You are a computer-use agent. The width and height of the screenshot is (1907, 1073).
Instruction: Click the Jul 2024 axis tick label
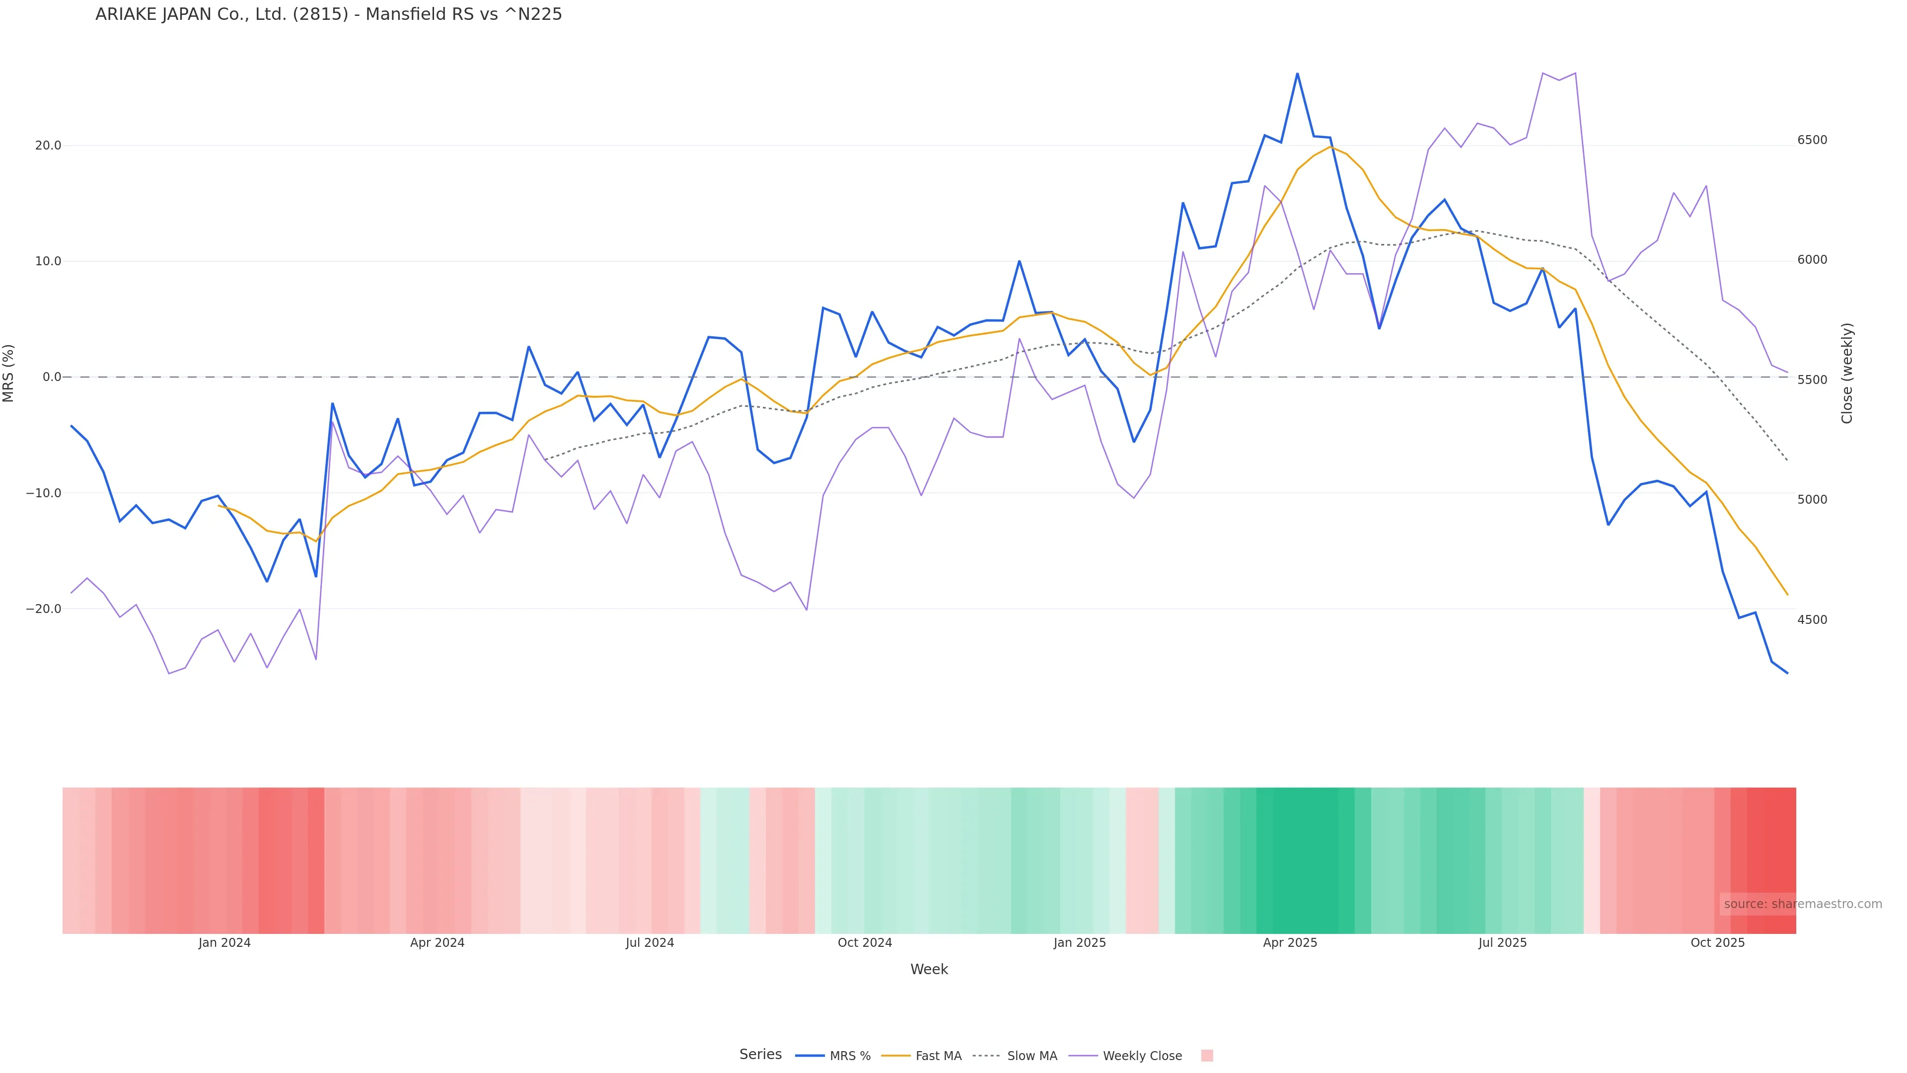point(649,943)
